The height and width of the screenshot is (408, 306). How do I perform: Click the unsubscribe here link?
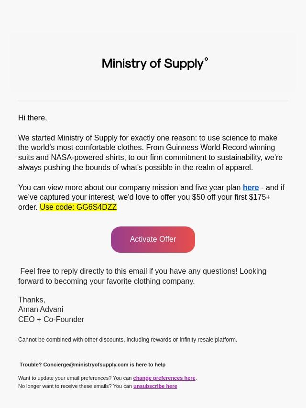pos(155,386)
